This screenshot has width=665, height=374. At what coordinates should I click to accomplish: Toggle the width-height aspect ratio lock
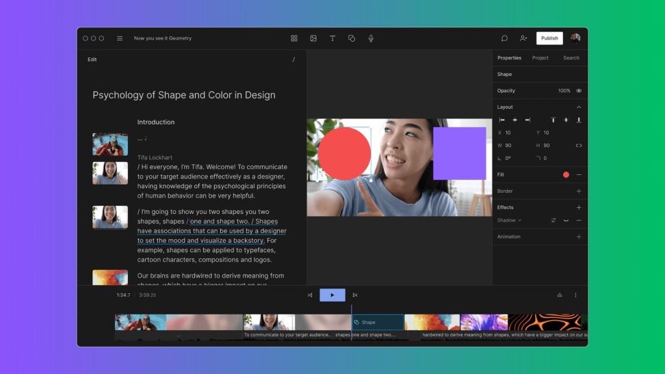[x=579, y=145]
